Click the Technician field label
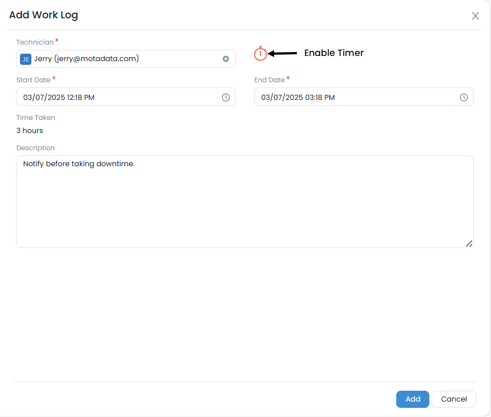The width and height of the screenshot is (491, 417). coord(35,42)
